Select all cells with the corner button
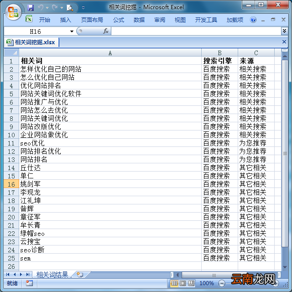This screenshot has width=292, height=292. (11, 53)
